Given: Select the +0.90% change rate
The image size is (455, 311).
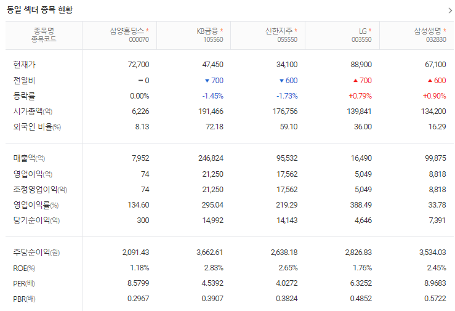Looking at the screenshot, I should [x=435, y=95].
